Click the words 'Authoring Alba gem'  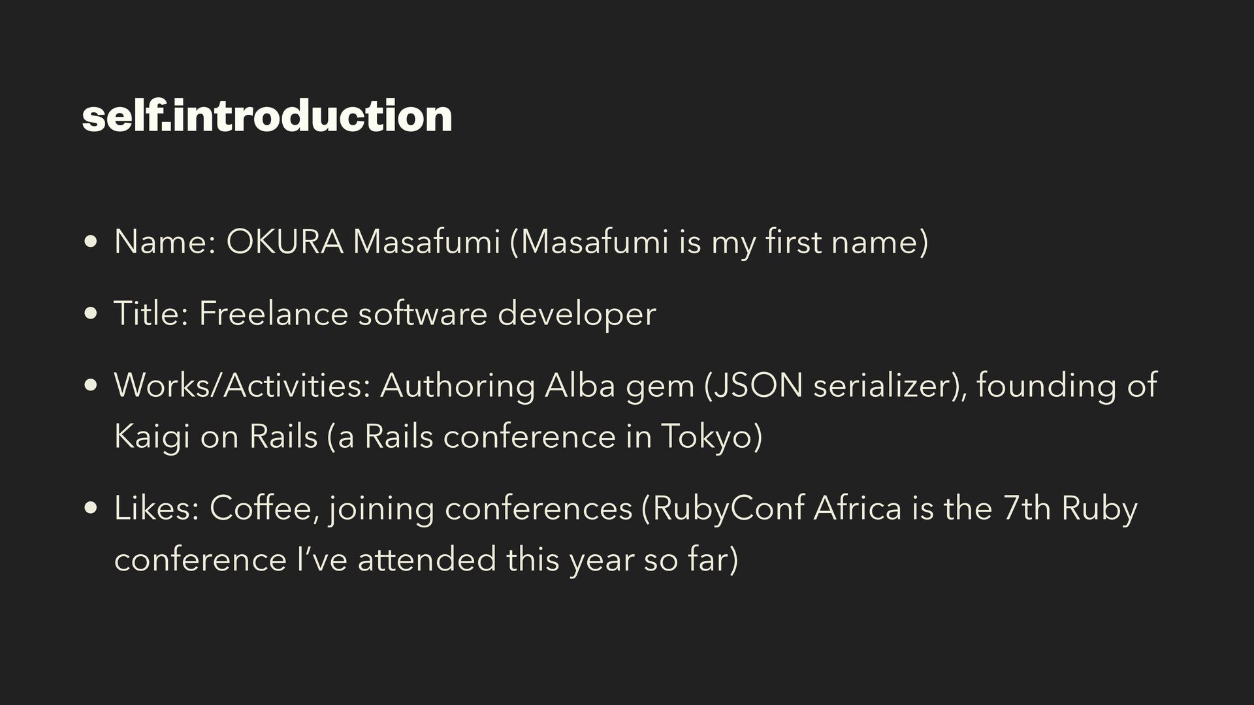(537, 385)
